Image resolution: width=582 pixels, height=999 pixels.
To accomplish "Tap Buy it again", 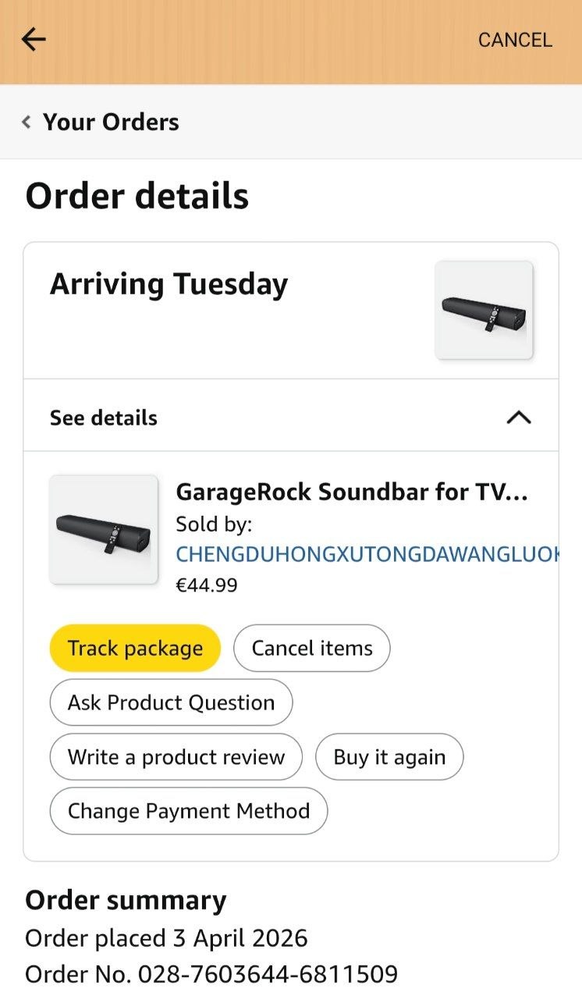I will 389,757.
